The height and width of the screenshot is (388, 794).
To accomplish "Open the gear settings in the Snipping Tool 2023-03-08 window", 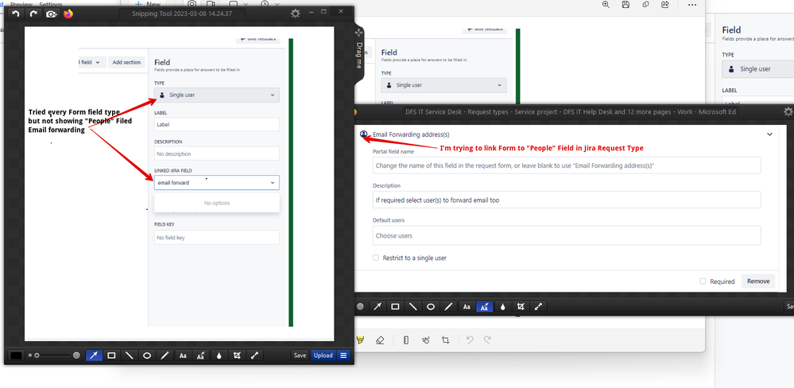I will [295, 14].
